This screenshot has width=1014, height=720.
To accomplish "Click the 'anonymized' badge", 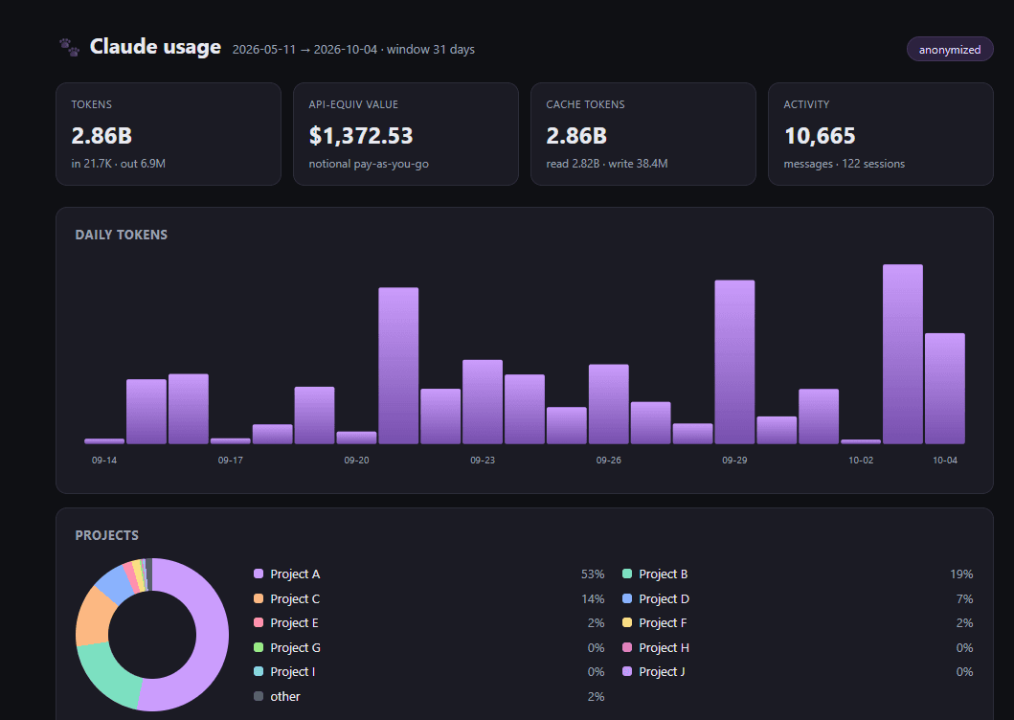I will click(x=949, y=49).
